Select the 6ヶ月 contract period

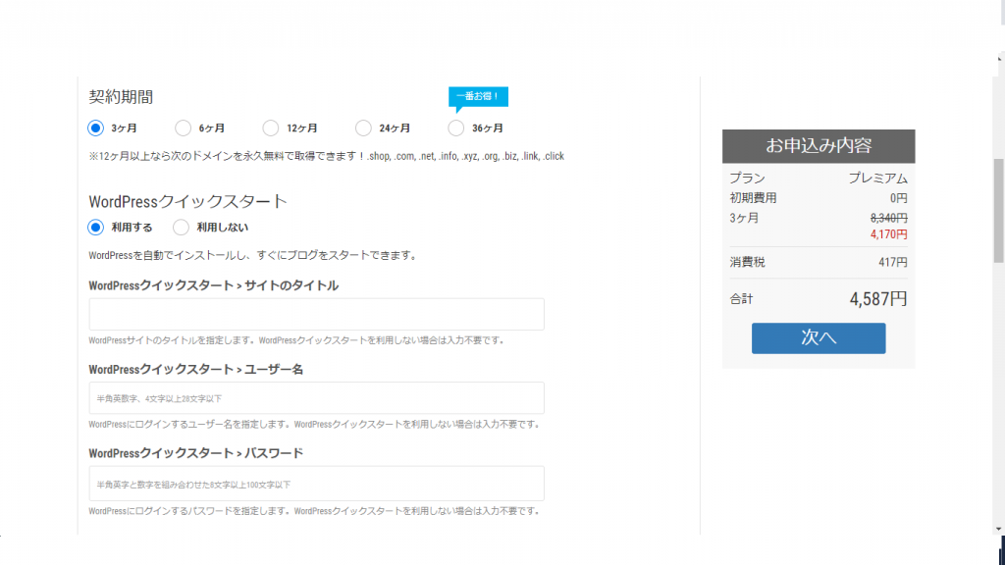tap(183, 128)
